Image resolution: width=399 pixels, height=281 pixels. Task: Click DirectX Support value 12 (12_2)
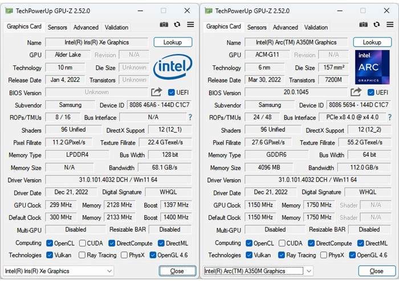tap(369, 130)
